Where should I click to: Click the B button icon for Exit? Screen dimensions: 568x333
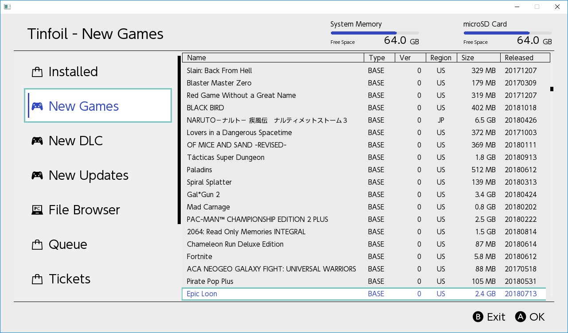tap(478, 317)
